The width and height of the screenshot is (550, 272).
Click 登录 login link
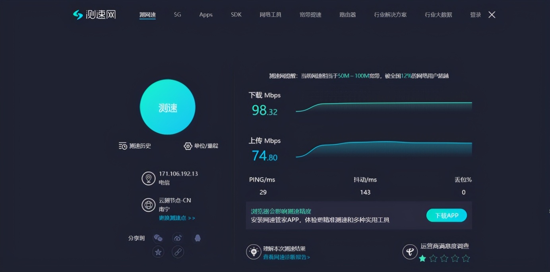476,15
